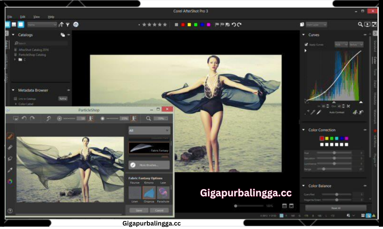Click the fit-to-window icon below preview
The image size is (383, 229).
pyautogui.click(x=291, y=206)
